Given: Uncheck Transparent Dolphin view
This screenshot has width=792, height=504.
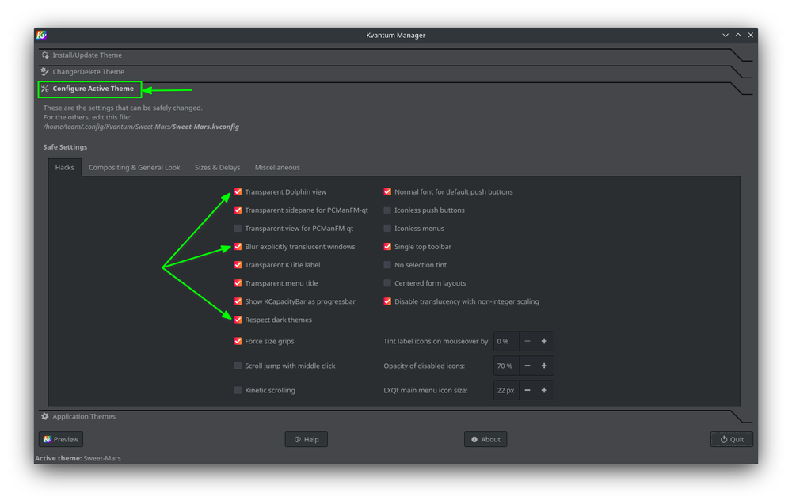Looking at the screenshot, I should tap(238, 191).
